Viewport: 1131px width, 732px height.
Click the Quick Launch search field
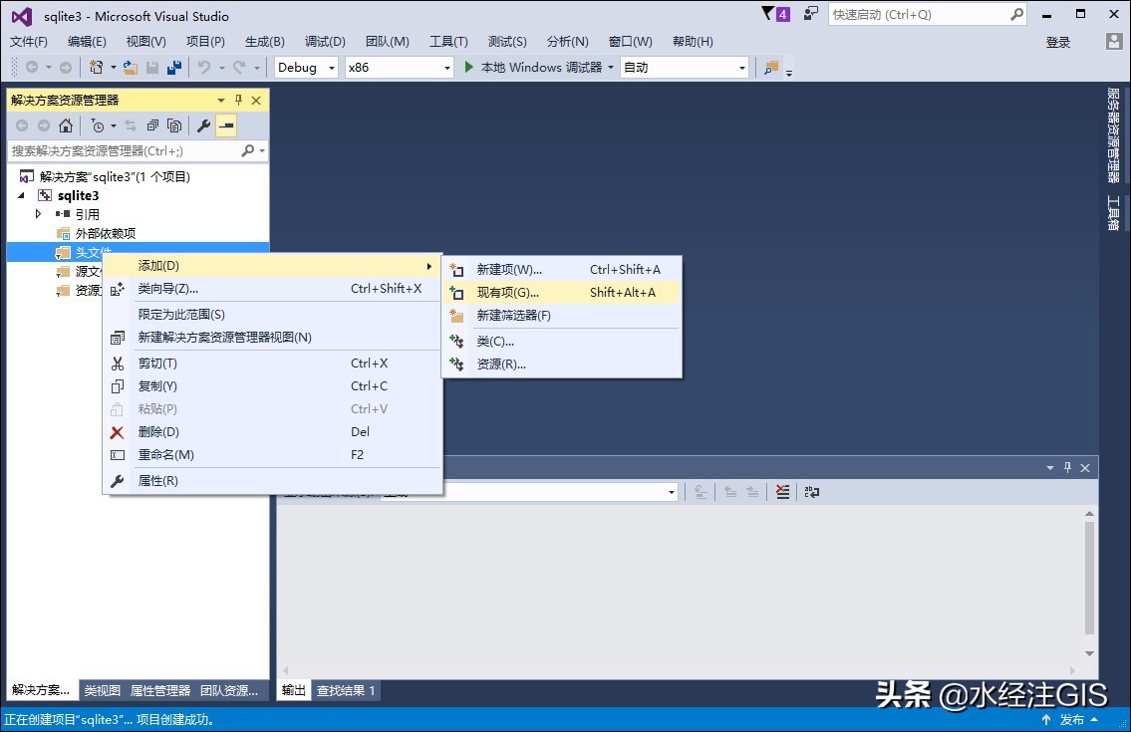click(920, 14)
